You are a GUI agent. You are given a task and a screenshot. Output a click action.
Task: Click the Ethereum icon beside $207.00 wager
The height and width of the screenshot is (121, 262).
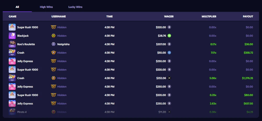click(x=169, y=44)
